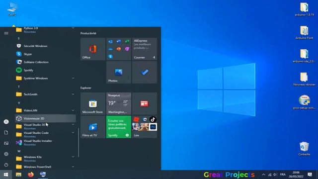This screenshot has width=318, height=179.
Task: Open File Explorer from the taskbar
Action: (x=18, y=175)
